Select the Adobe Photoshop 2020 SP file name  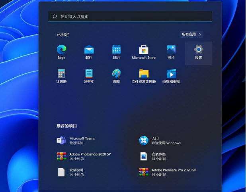pyautogui.click(x=90, y=154)
